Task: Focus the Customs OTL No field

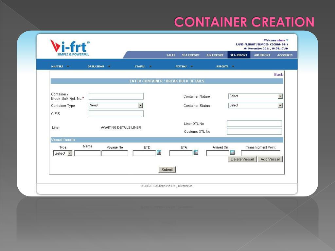Action: pos(255,131)
